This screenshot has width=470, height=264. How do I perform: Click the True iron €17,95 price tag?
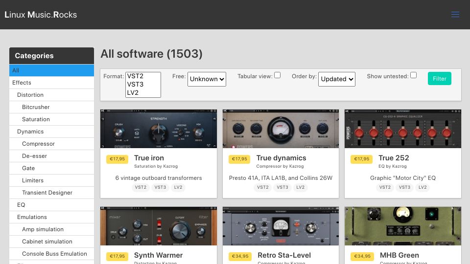117,159
